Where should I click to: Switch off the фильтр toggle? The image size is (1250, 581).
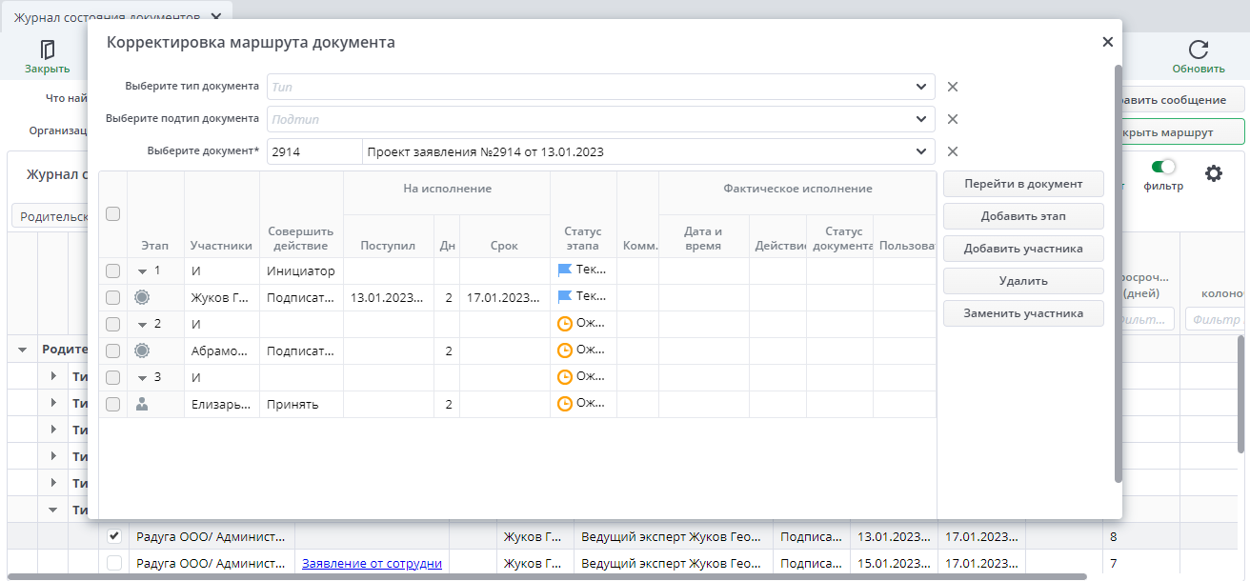[1163, 167]
